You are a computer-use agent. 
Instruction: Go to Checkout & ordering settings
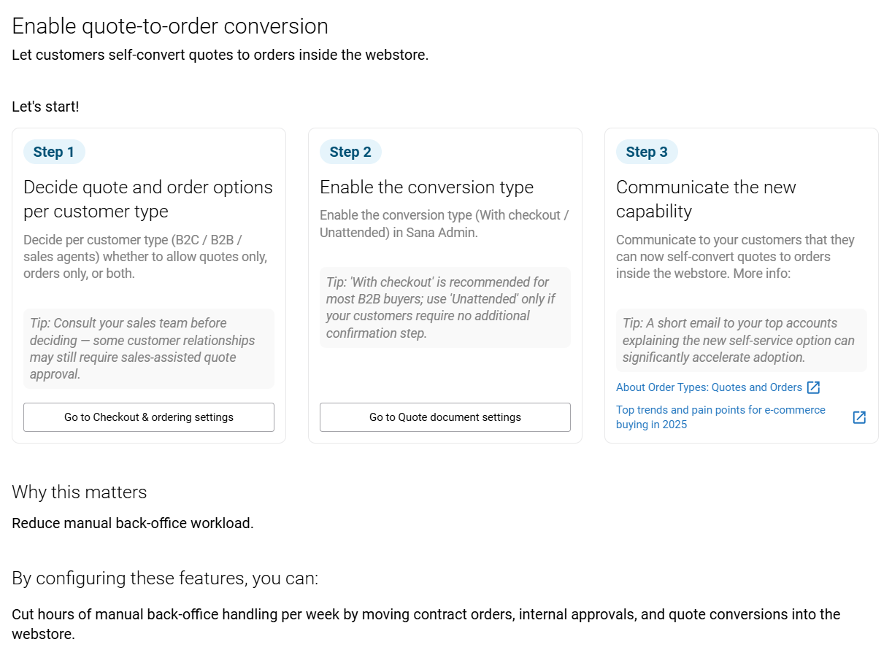[149, 417]
